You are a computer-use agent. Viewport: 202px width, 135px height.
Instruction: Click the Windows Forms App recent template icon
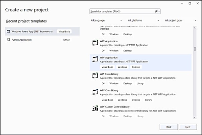pyautogui.click(x=8, y=32)
